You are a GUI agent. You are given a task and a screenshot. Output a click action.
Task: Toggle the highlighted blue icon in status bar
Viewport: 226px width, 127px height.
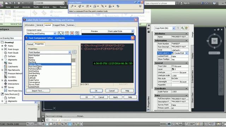(70, 124)
